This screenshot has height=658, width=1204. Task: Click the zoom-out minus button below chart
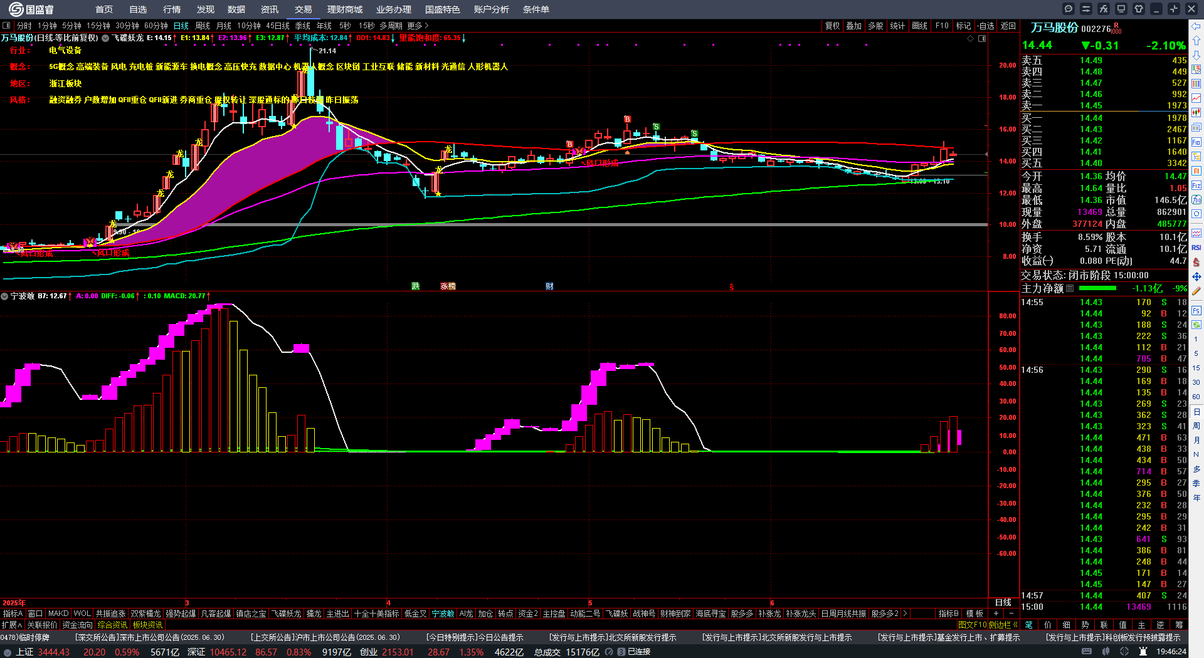1011,614
